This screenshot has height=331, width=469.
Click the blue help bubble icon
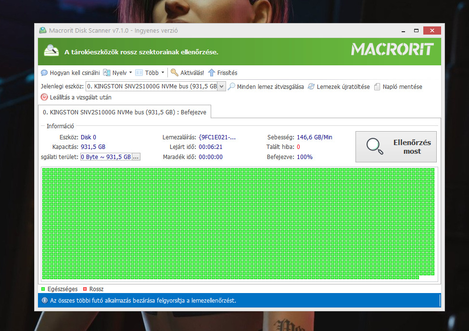tap(44, 73)
